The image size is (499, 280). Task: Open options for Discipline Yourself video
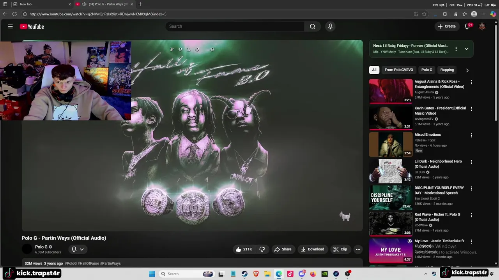[x=471, y=188]
